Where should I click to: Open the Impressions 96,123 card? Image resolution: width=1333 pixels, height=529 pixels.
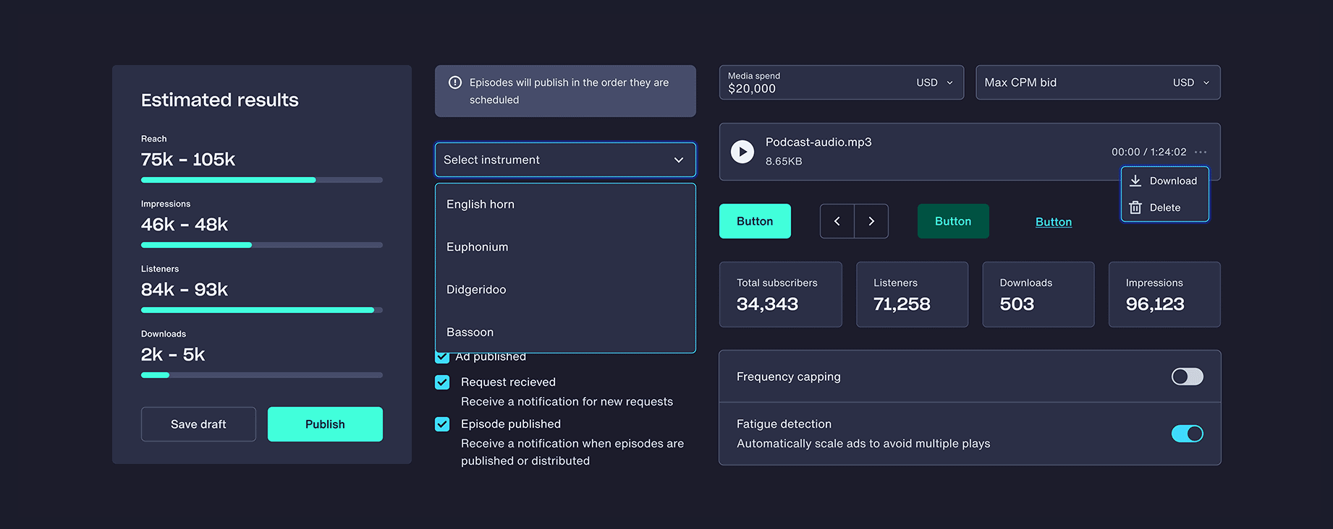[x=1164, y=294]
